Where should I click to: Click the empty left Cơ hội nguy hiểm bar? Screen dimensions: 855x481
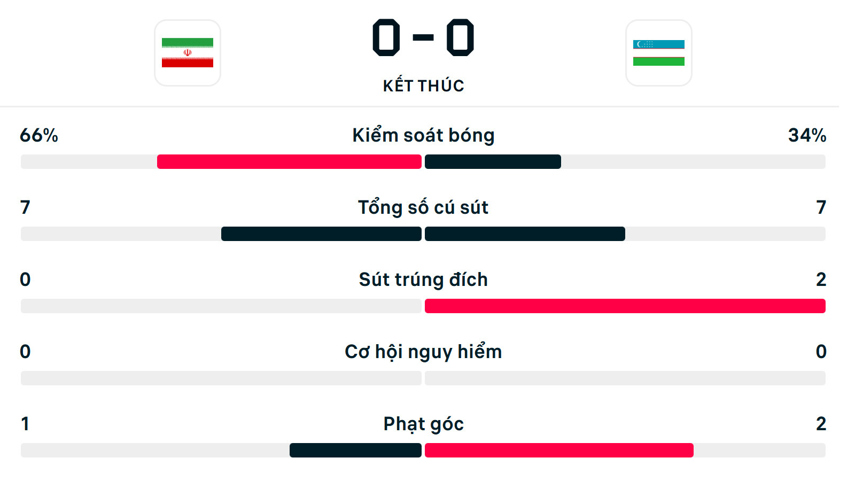coord(221,378)
